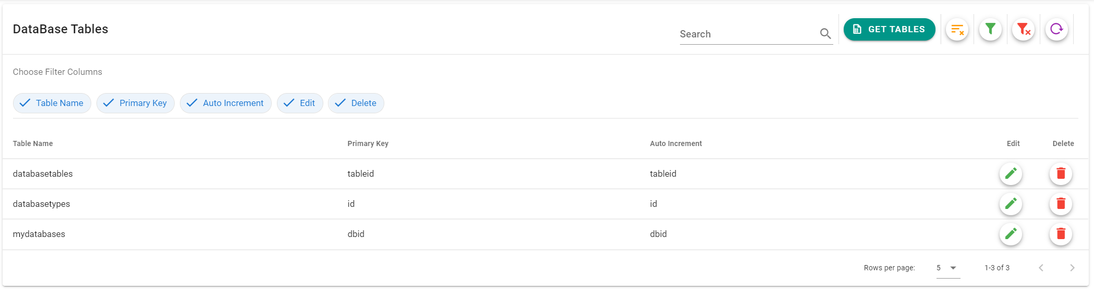Uncheck the Delete column chip
The height and width of the screenshot is (289, 1094).
point(356,103)
